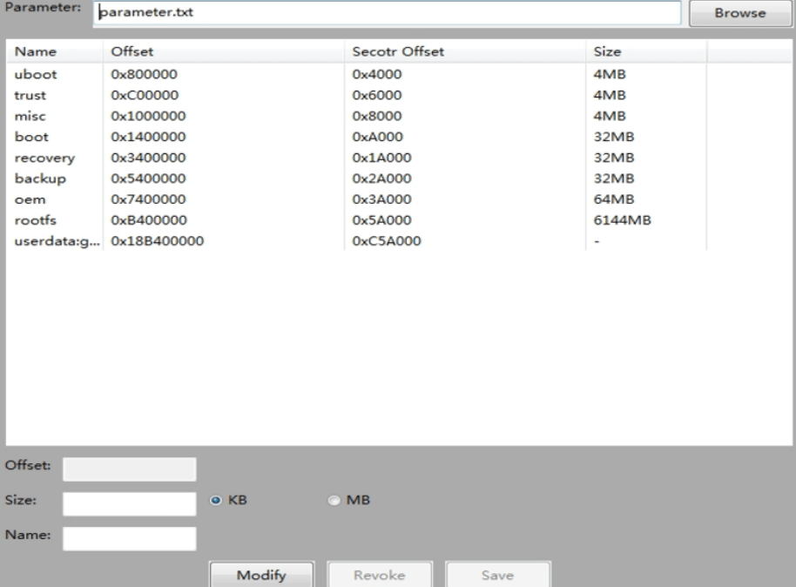
Task: Select the recovery partition row
Action: pos(356,158)
